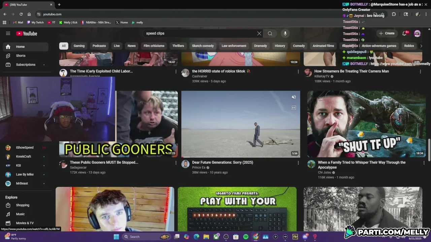Open Discord from the taskbar
The width and height of the screenshot is (431, 242).
pos(305,237)
